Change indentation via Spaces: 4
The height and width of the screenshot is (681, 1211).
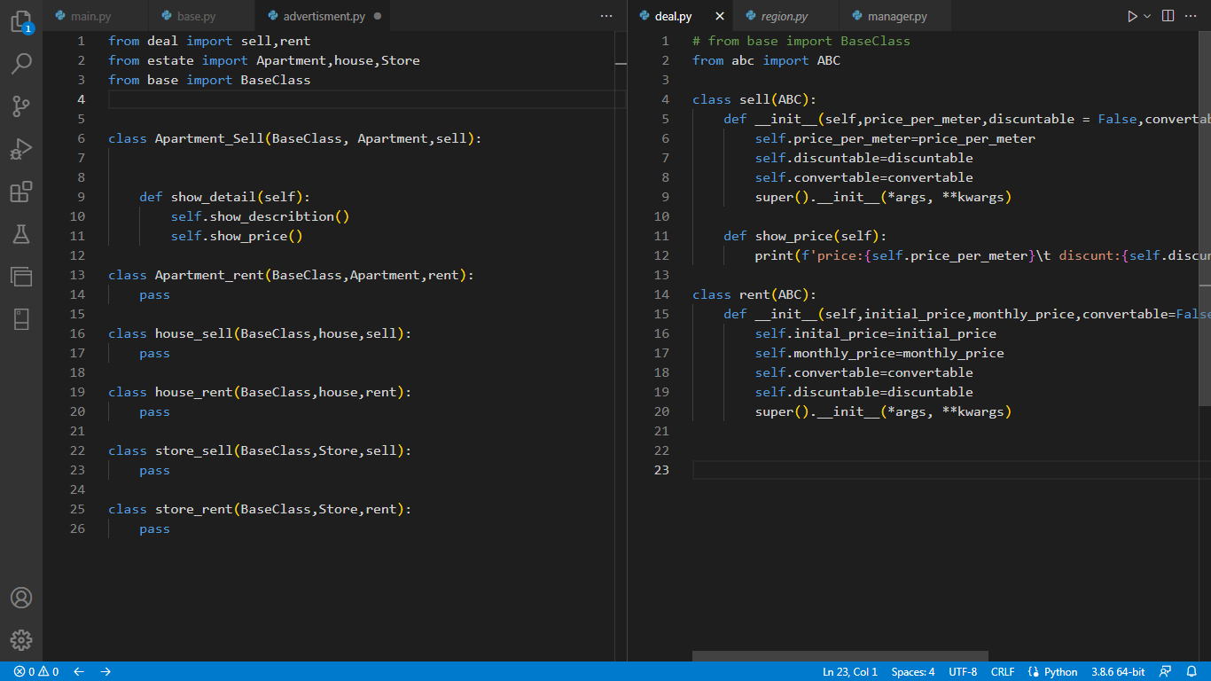tap(913, 671)
